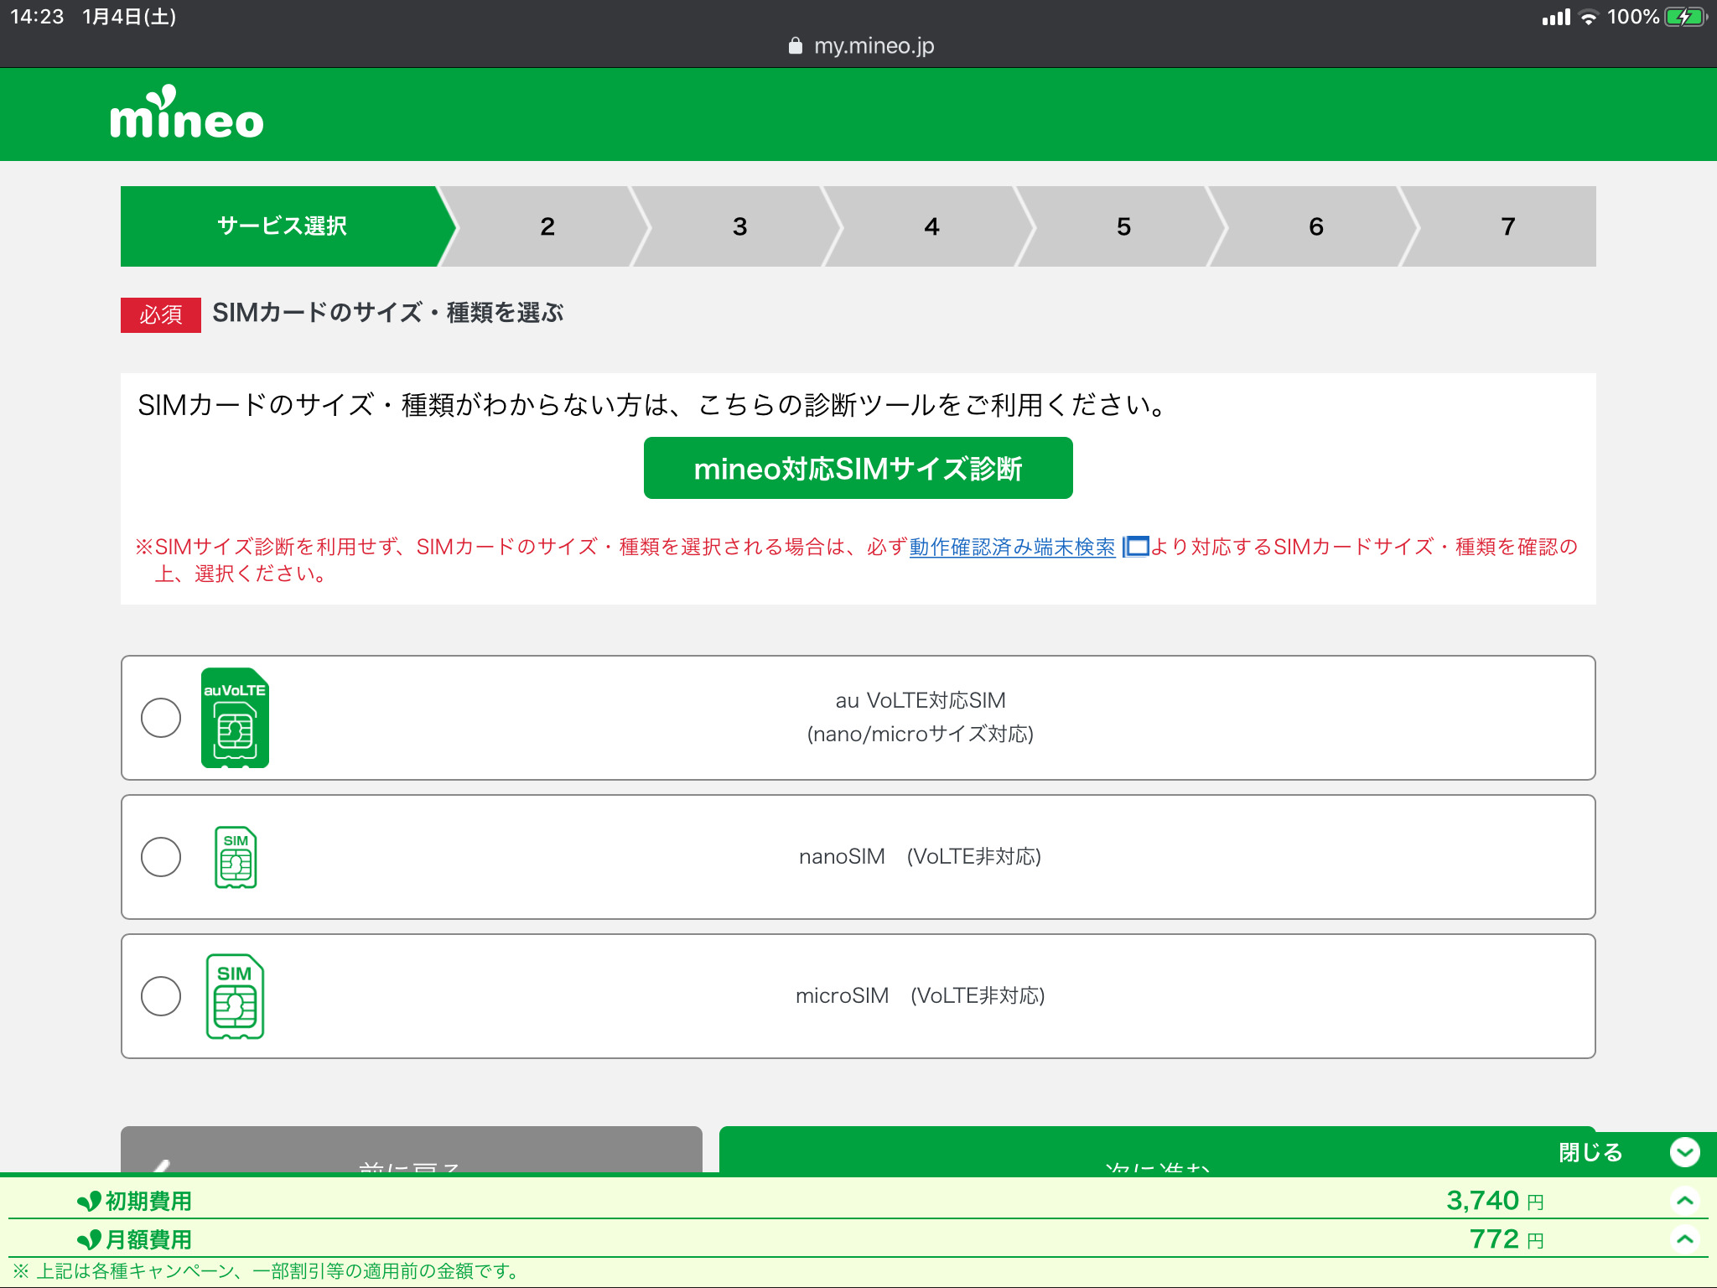Click the microSIM card icon

[235, 996]
